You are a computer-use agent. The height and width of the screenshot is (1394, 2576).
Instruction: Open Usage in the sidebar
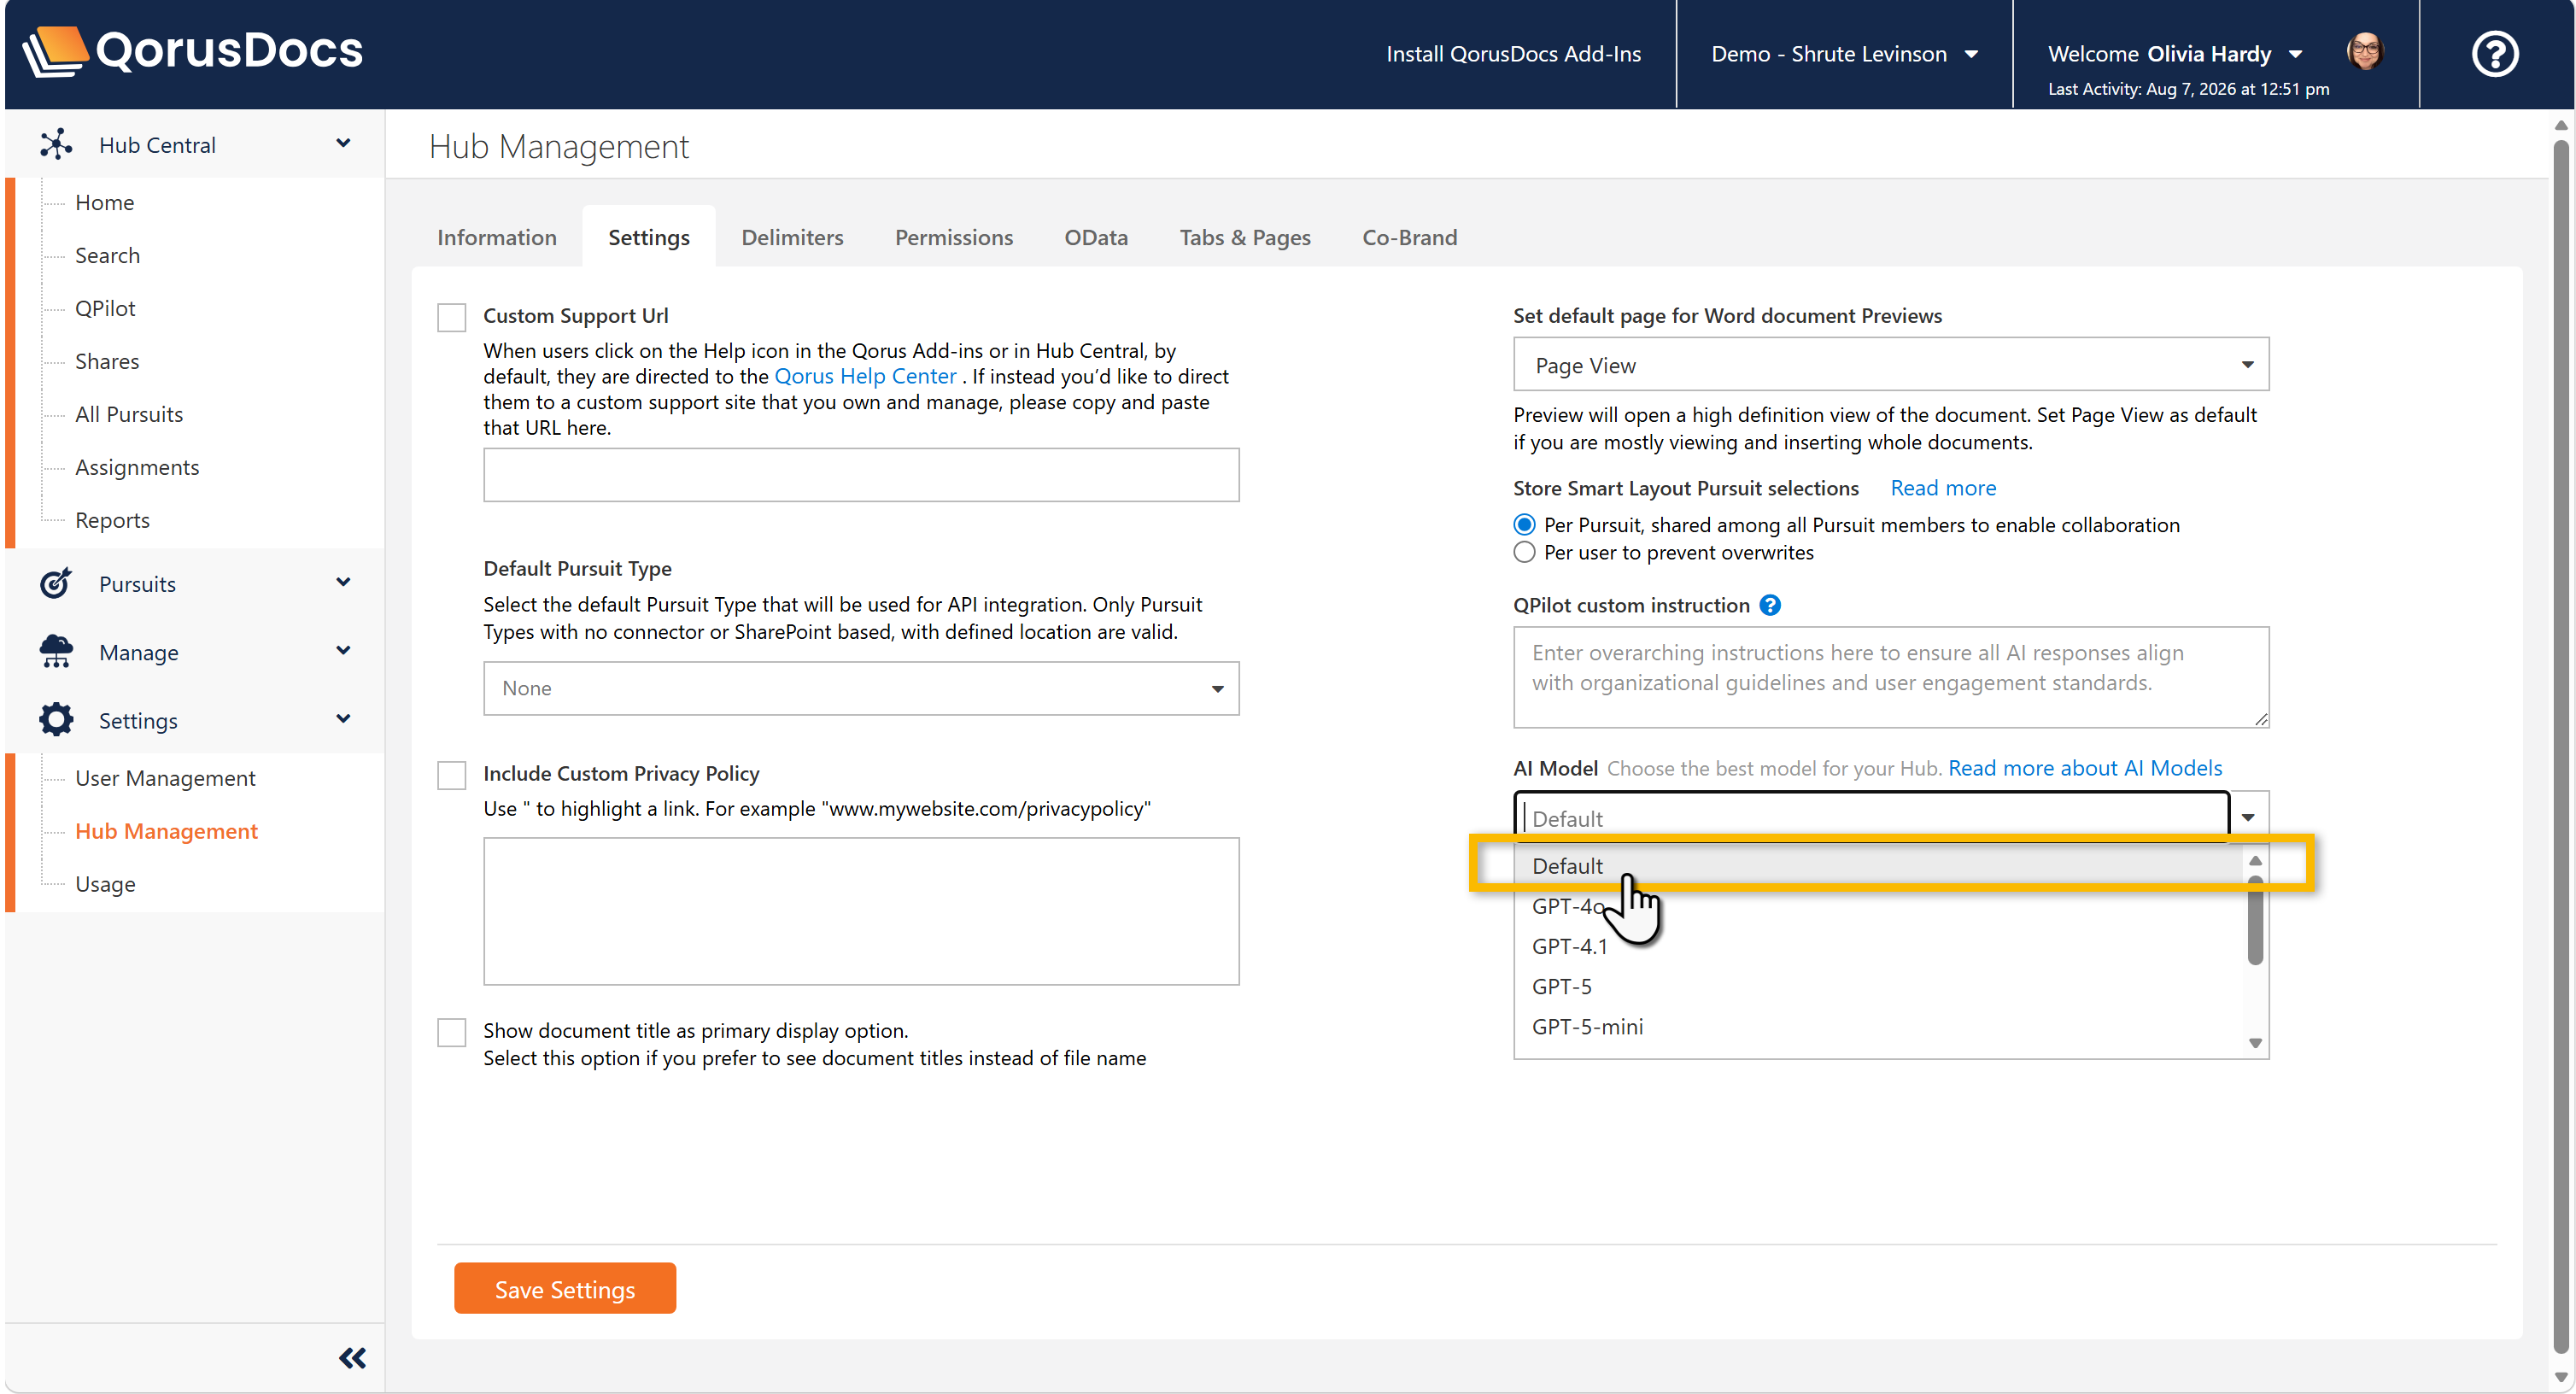tap(105, 884)
